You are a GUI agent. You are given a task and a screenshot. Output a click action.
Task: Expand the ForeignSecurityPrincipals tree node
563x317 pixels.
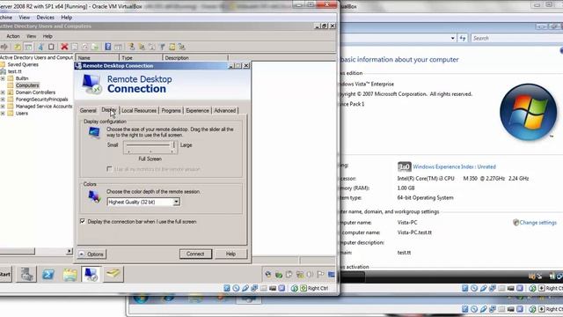(3, 100)
